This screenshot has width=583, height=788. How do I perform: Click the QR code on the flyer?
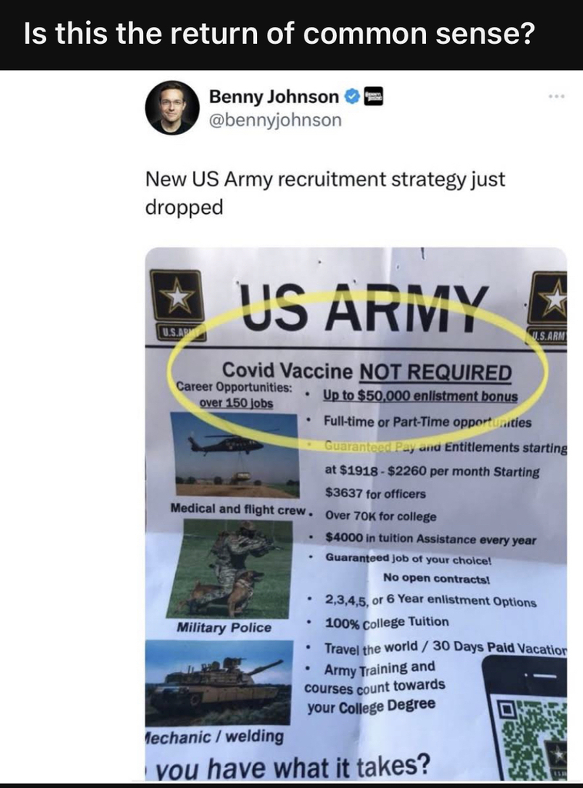tap(531, 736)
